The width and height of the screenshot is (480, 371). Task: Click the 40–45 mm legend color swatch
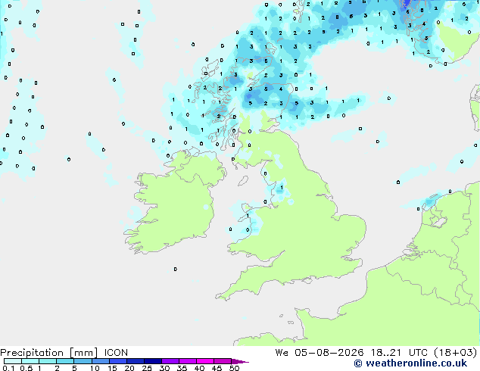click(205, 361)
